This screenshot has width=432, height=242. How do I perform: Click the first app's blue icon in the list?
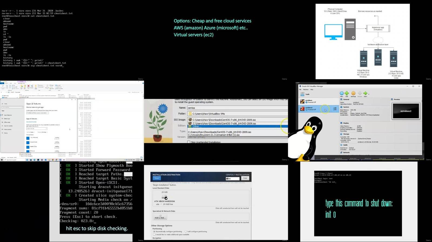pos(28,138)
